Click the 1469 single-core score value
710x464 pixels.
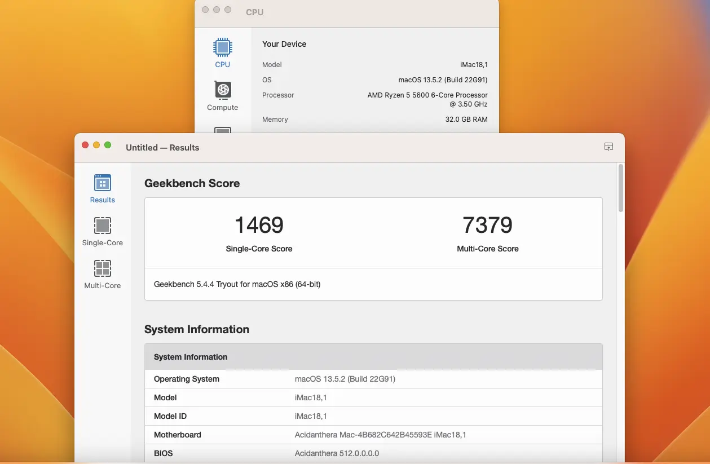tap(259, 225)
